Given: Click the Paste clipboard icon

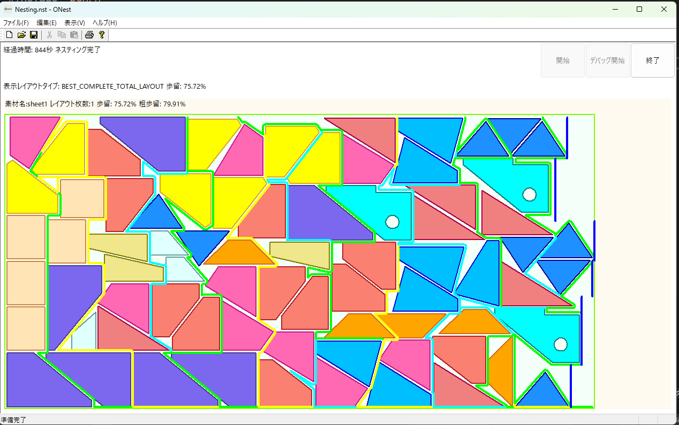Looking at the screenshot, I should pos(74,35).
